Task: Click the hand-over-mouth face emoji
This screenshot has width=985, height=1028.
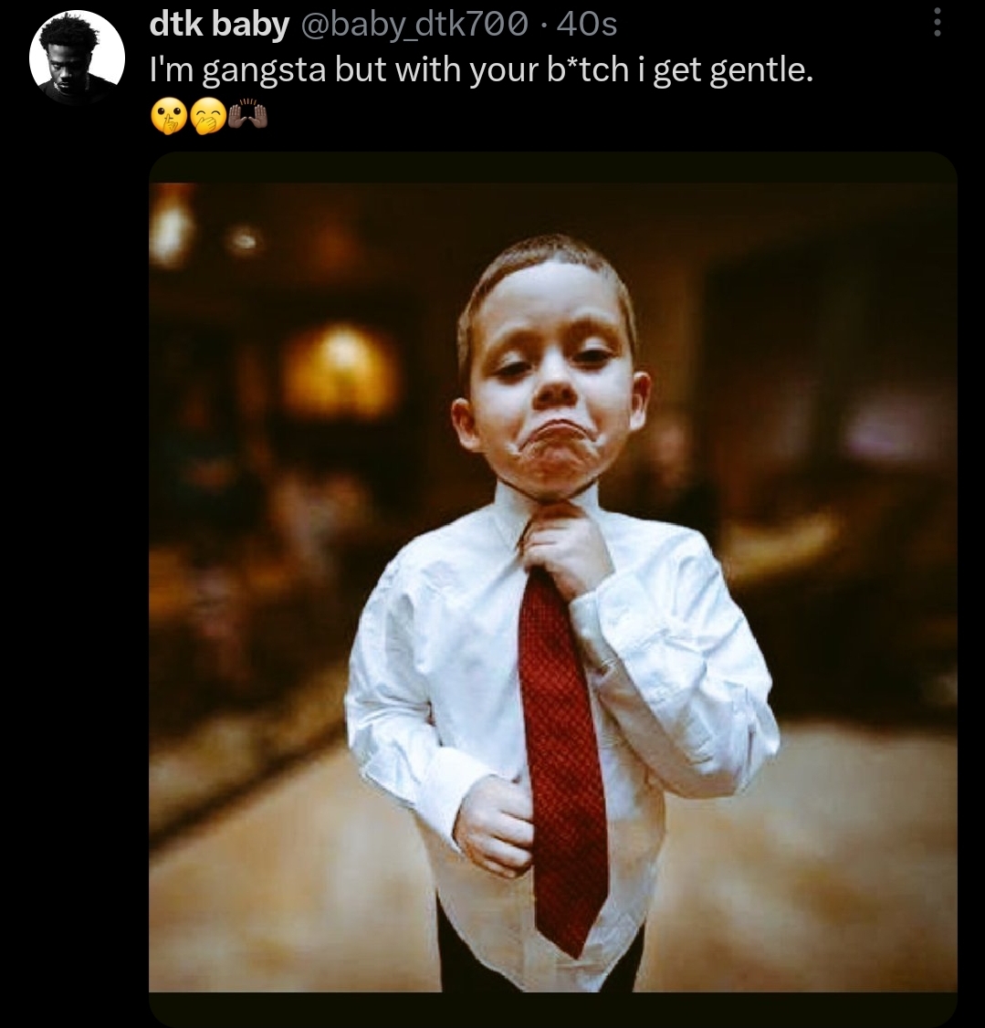Action: click(208, 119)
